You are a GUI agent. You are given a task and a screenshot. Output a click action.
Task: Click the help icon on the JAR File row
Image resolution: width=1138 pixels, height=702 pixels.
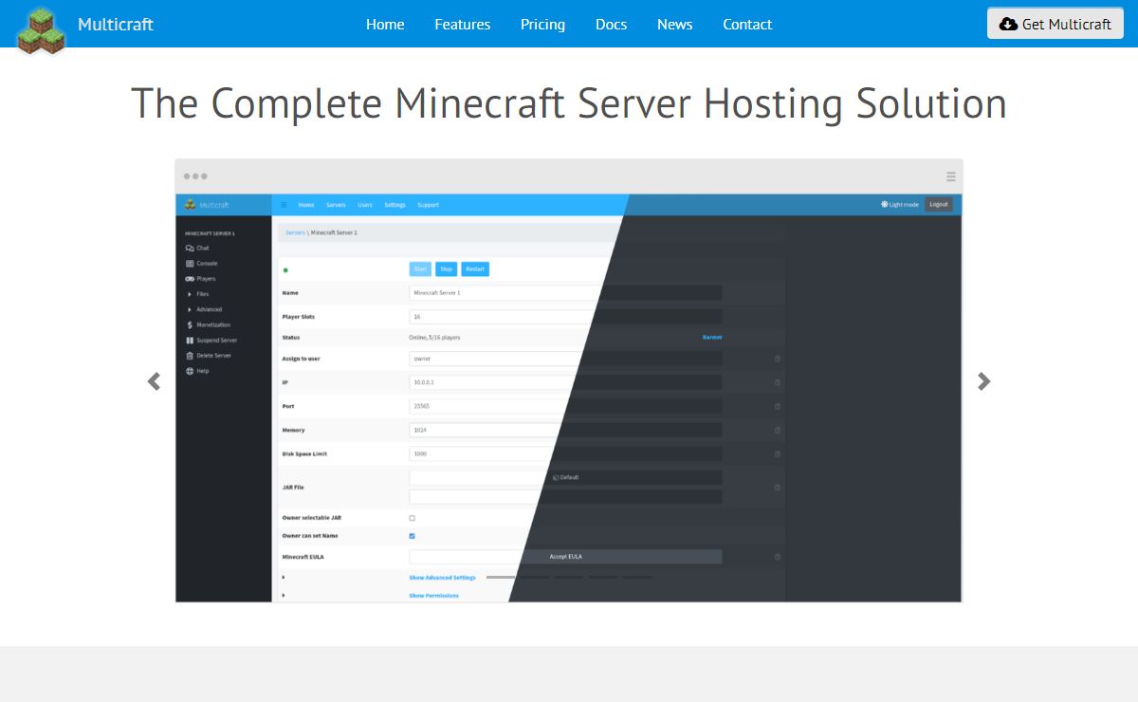(x=778, y=488)
